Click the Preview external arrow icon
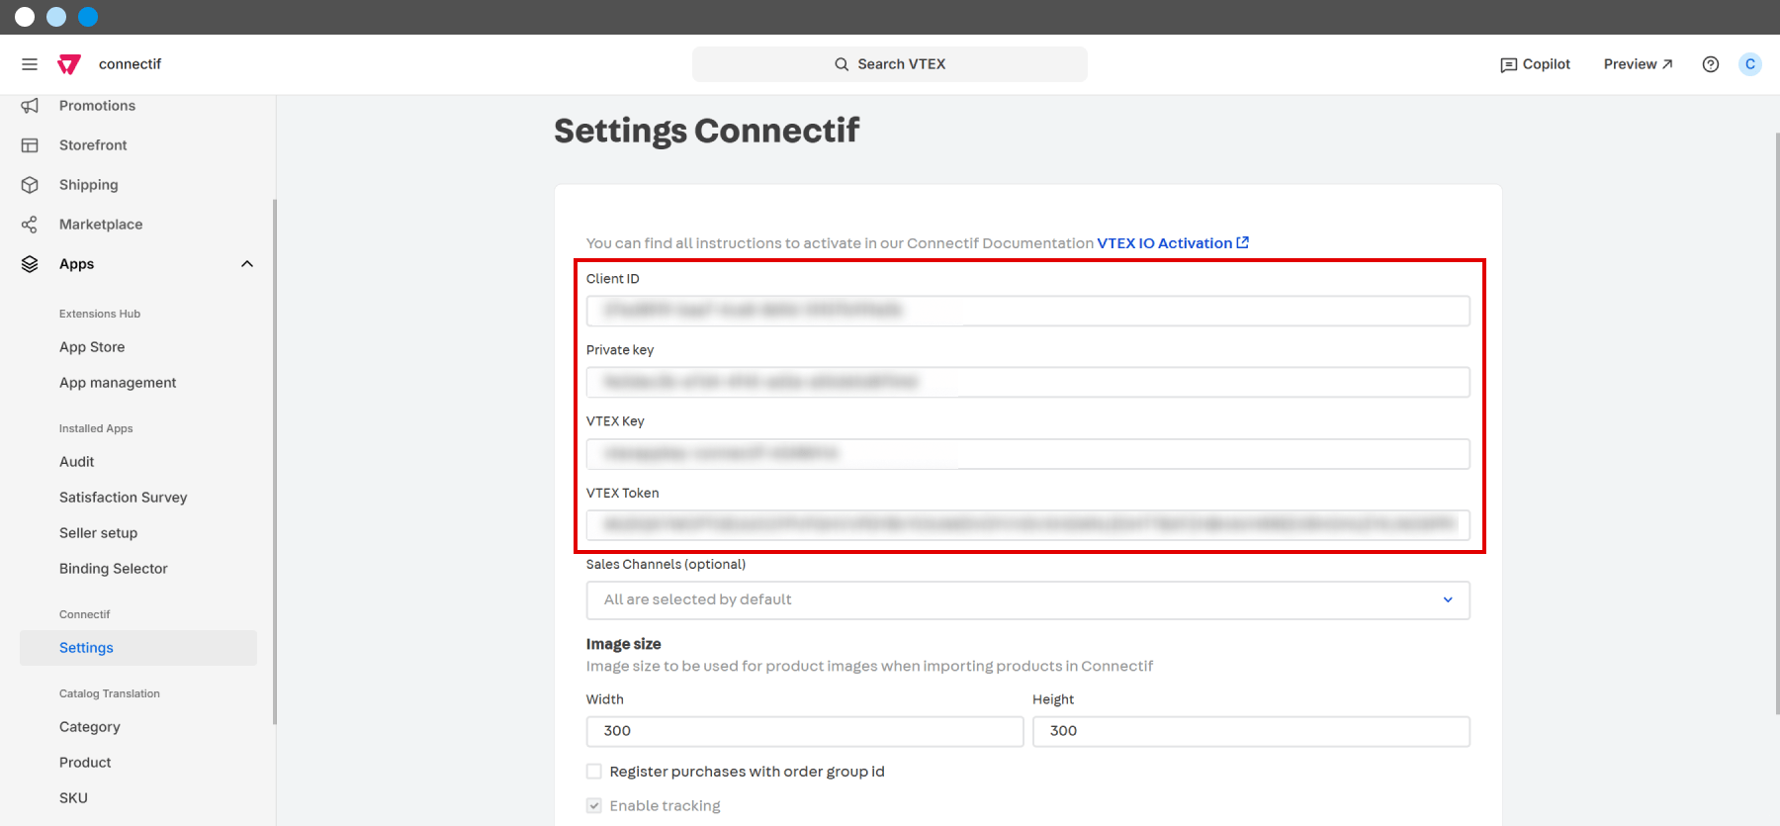The height and width of the screenshot is (826, 1780). (x=1667, y=64)
